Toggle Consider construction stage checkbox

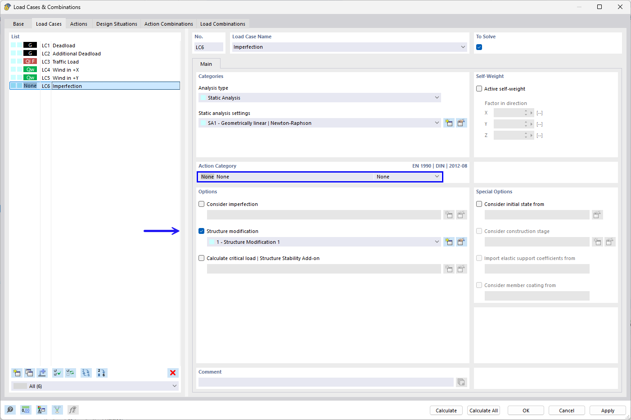479,231
